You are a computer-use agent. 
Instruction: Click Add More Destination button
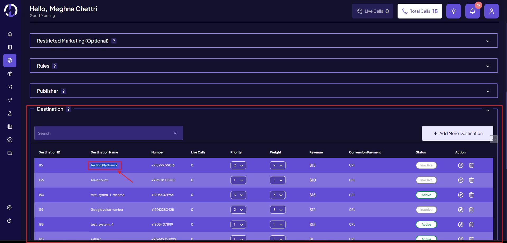click(x=458, y=133)
